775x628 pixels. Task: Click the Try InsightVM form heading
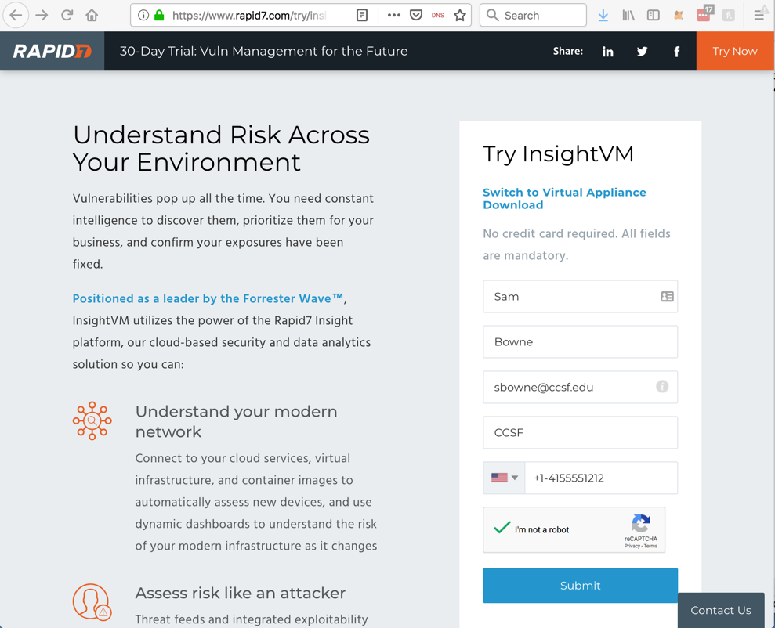(x=558, y=154)
